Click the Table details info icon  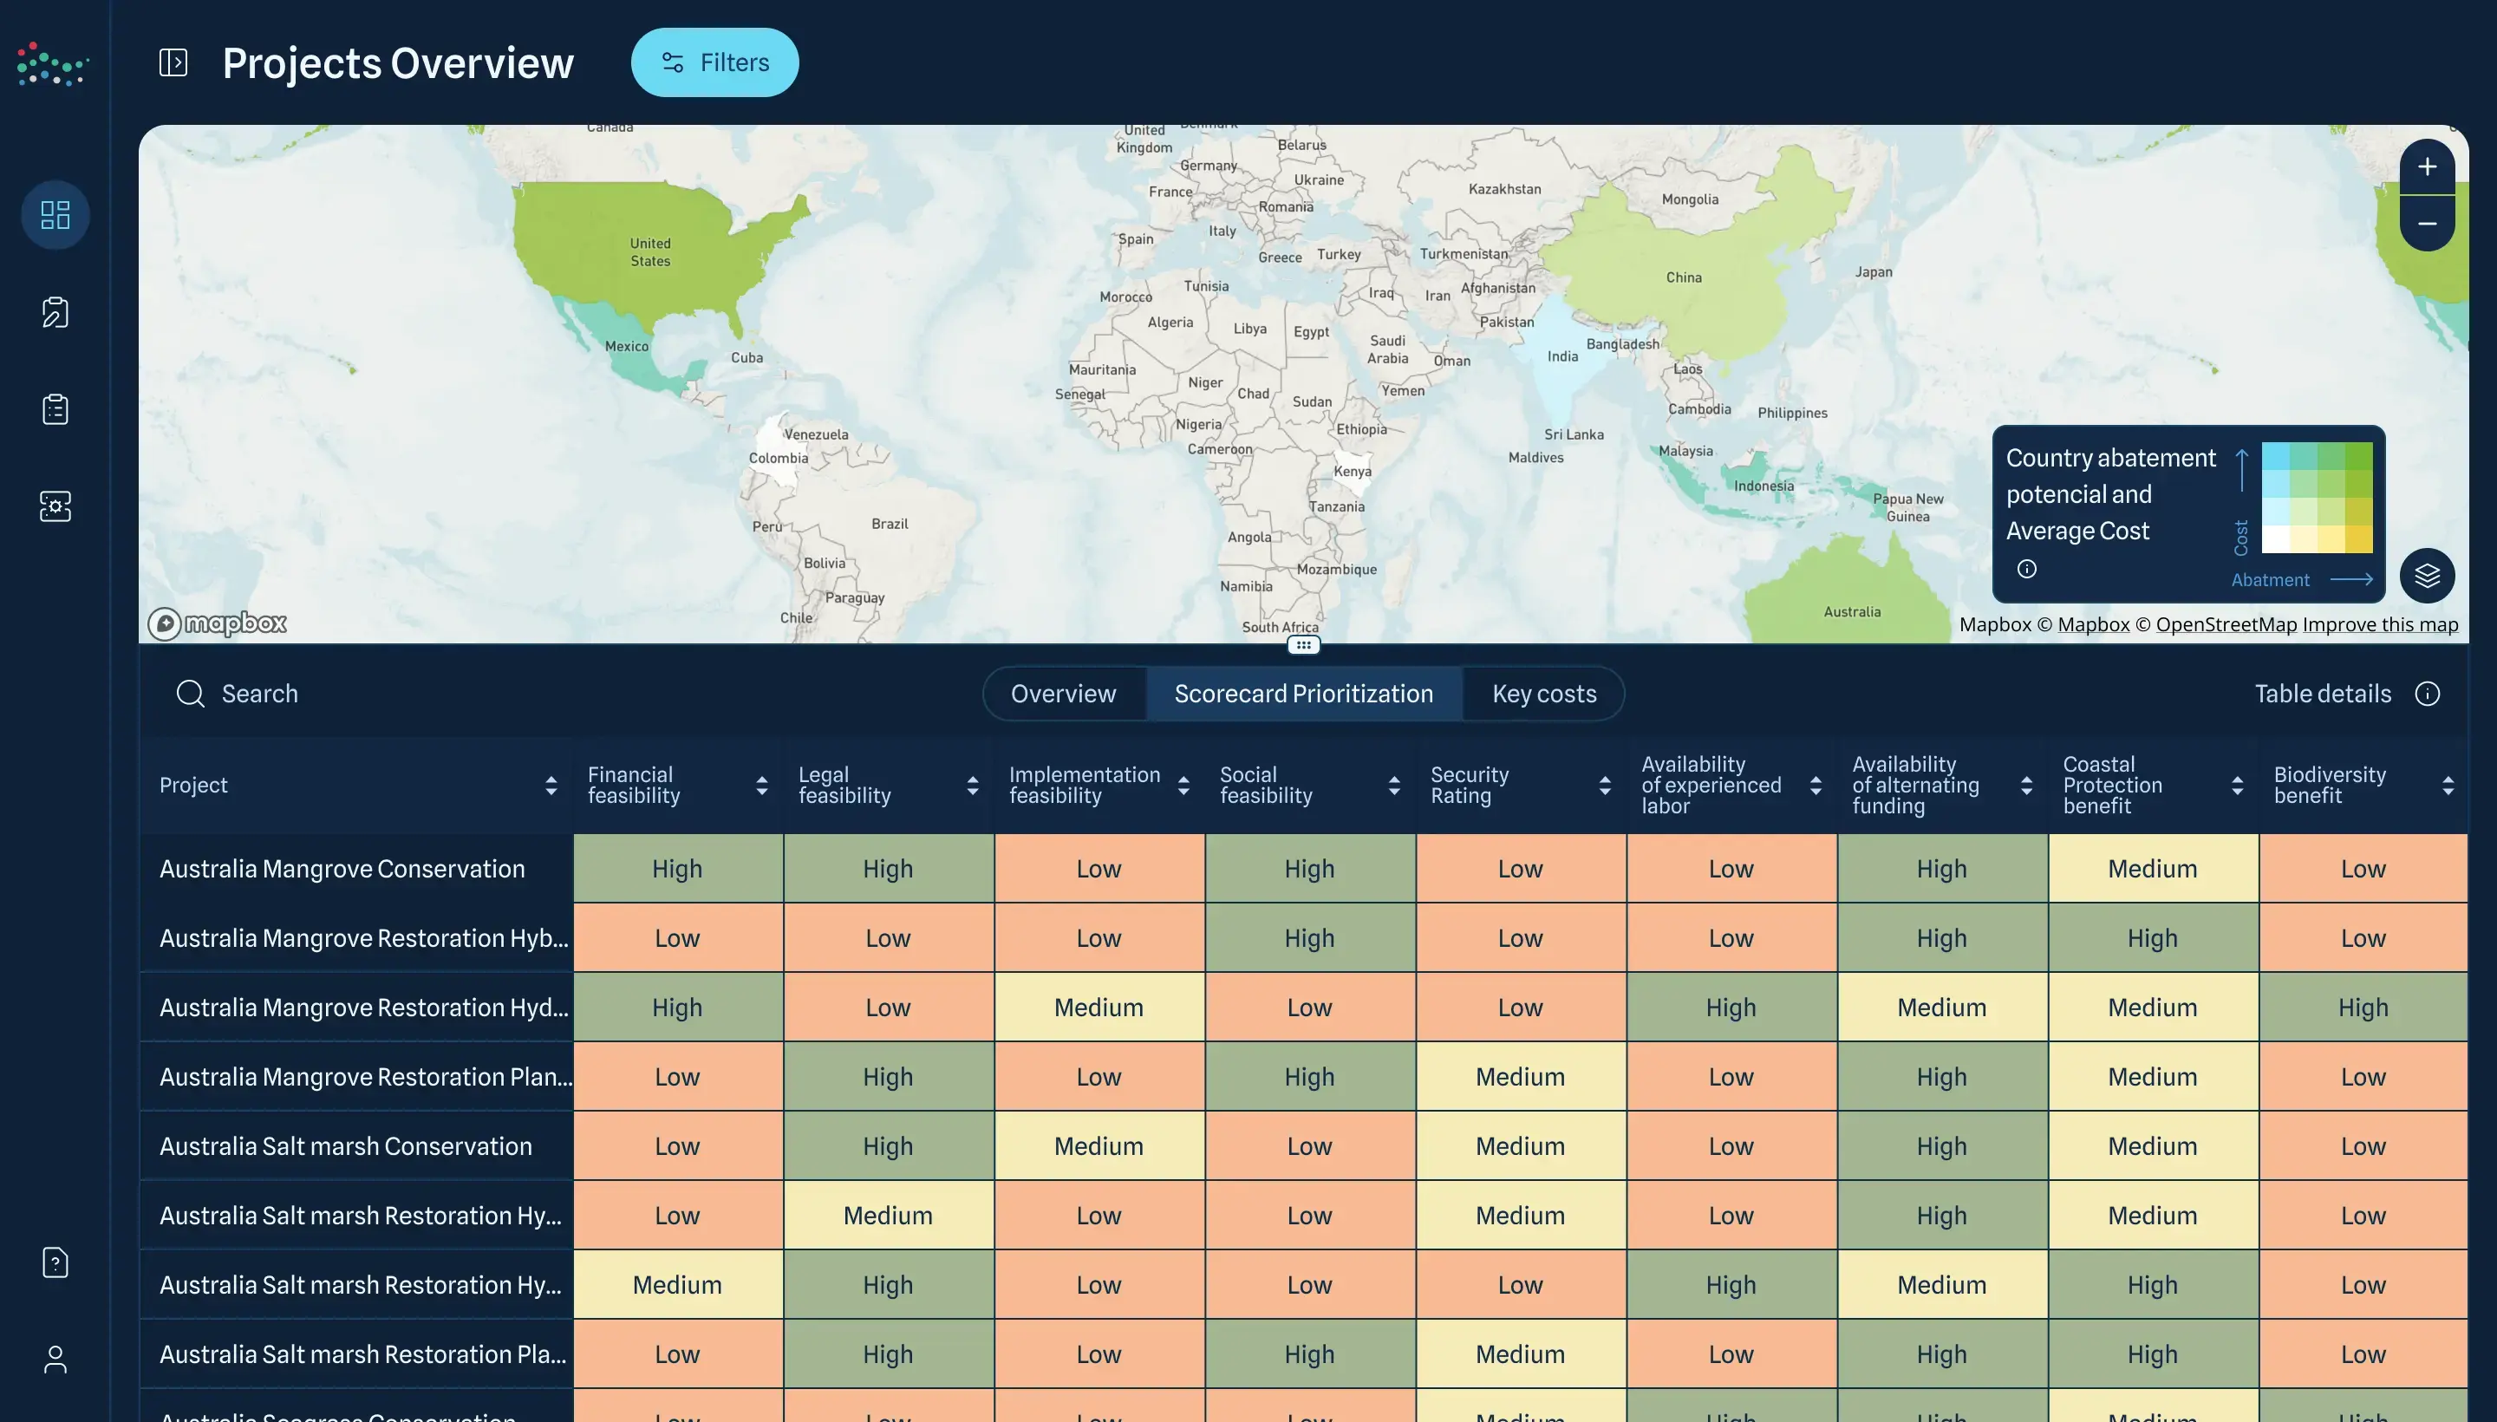click(x=2429, y=694)
